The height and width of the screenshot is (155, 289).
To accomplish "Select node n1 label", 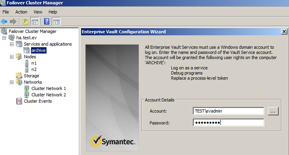I will tap(34, 63).
